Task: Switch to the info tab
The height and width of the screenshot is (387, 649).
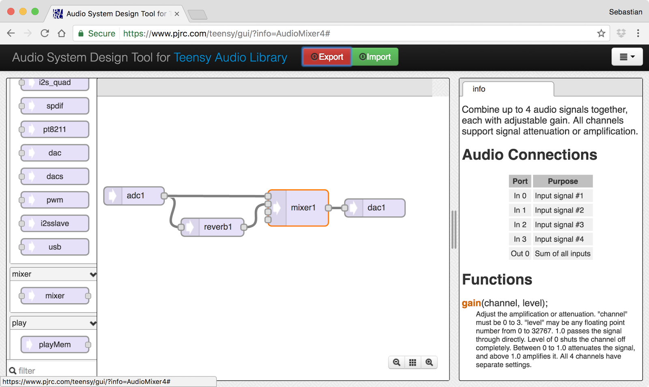Action: pos(478,89)
